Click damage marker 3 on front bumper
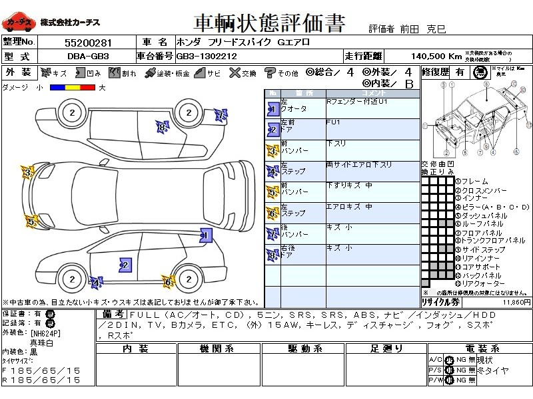This screenshot has width=533, height=399. click(27, 174)
